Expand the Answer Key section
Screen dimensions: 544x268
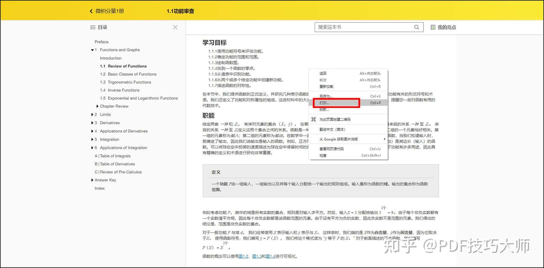[x=92, y=180]
